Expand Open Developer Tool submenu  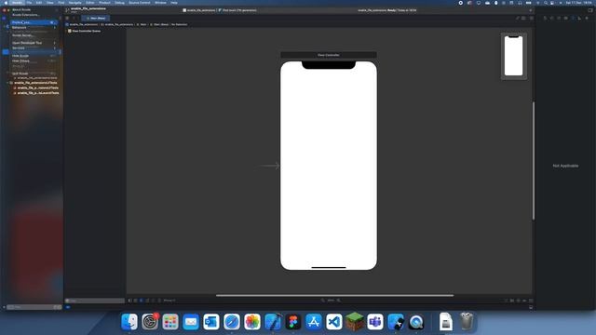34,43
